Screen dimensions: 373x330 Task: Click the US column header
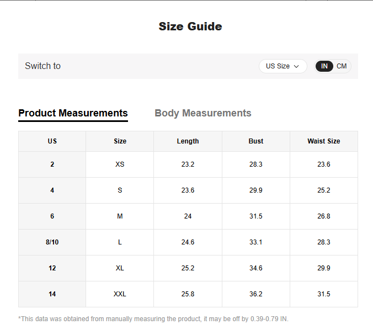pyautogui.click(x=52, y=141)
